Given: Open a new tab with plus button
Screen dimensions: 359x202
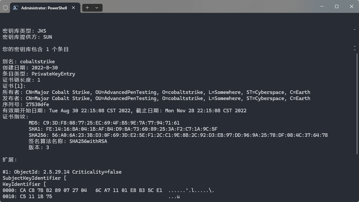Looking at the screenshot, I should click(87, 8).
